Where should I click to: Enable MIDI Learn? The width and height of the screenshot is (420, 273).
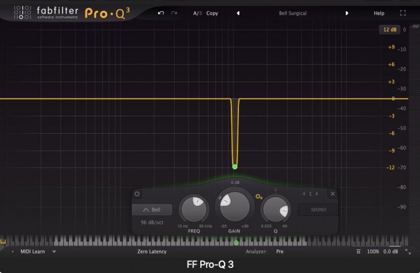[33, 251]
